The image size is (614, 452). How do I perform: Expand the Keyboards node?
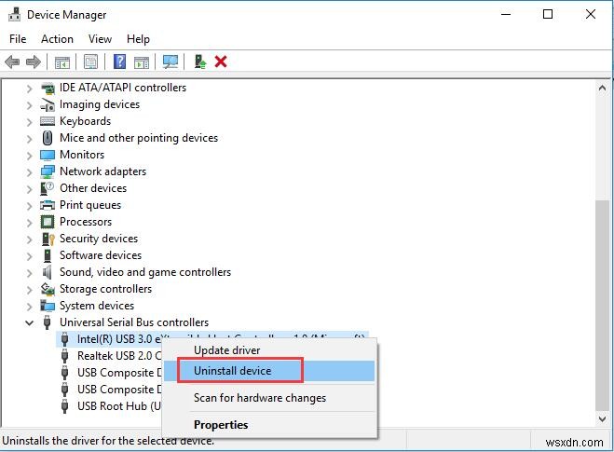[x=30, y=122]
